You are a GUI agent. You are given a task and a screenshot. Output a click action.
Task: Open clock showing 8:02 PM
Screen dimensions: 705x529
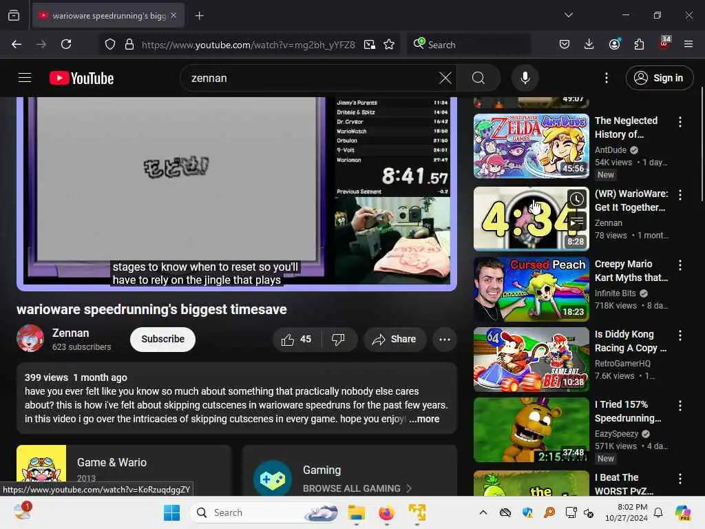627,512
